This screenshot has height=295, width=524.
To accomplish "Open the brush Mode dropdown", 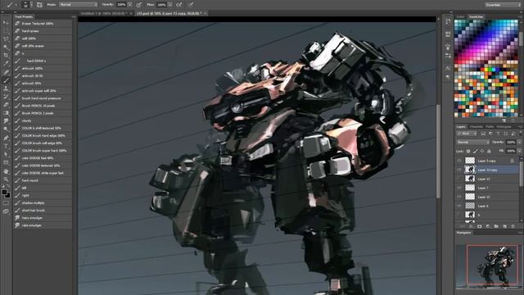I will click(x=79, y=5).
